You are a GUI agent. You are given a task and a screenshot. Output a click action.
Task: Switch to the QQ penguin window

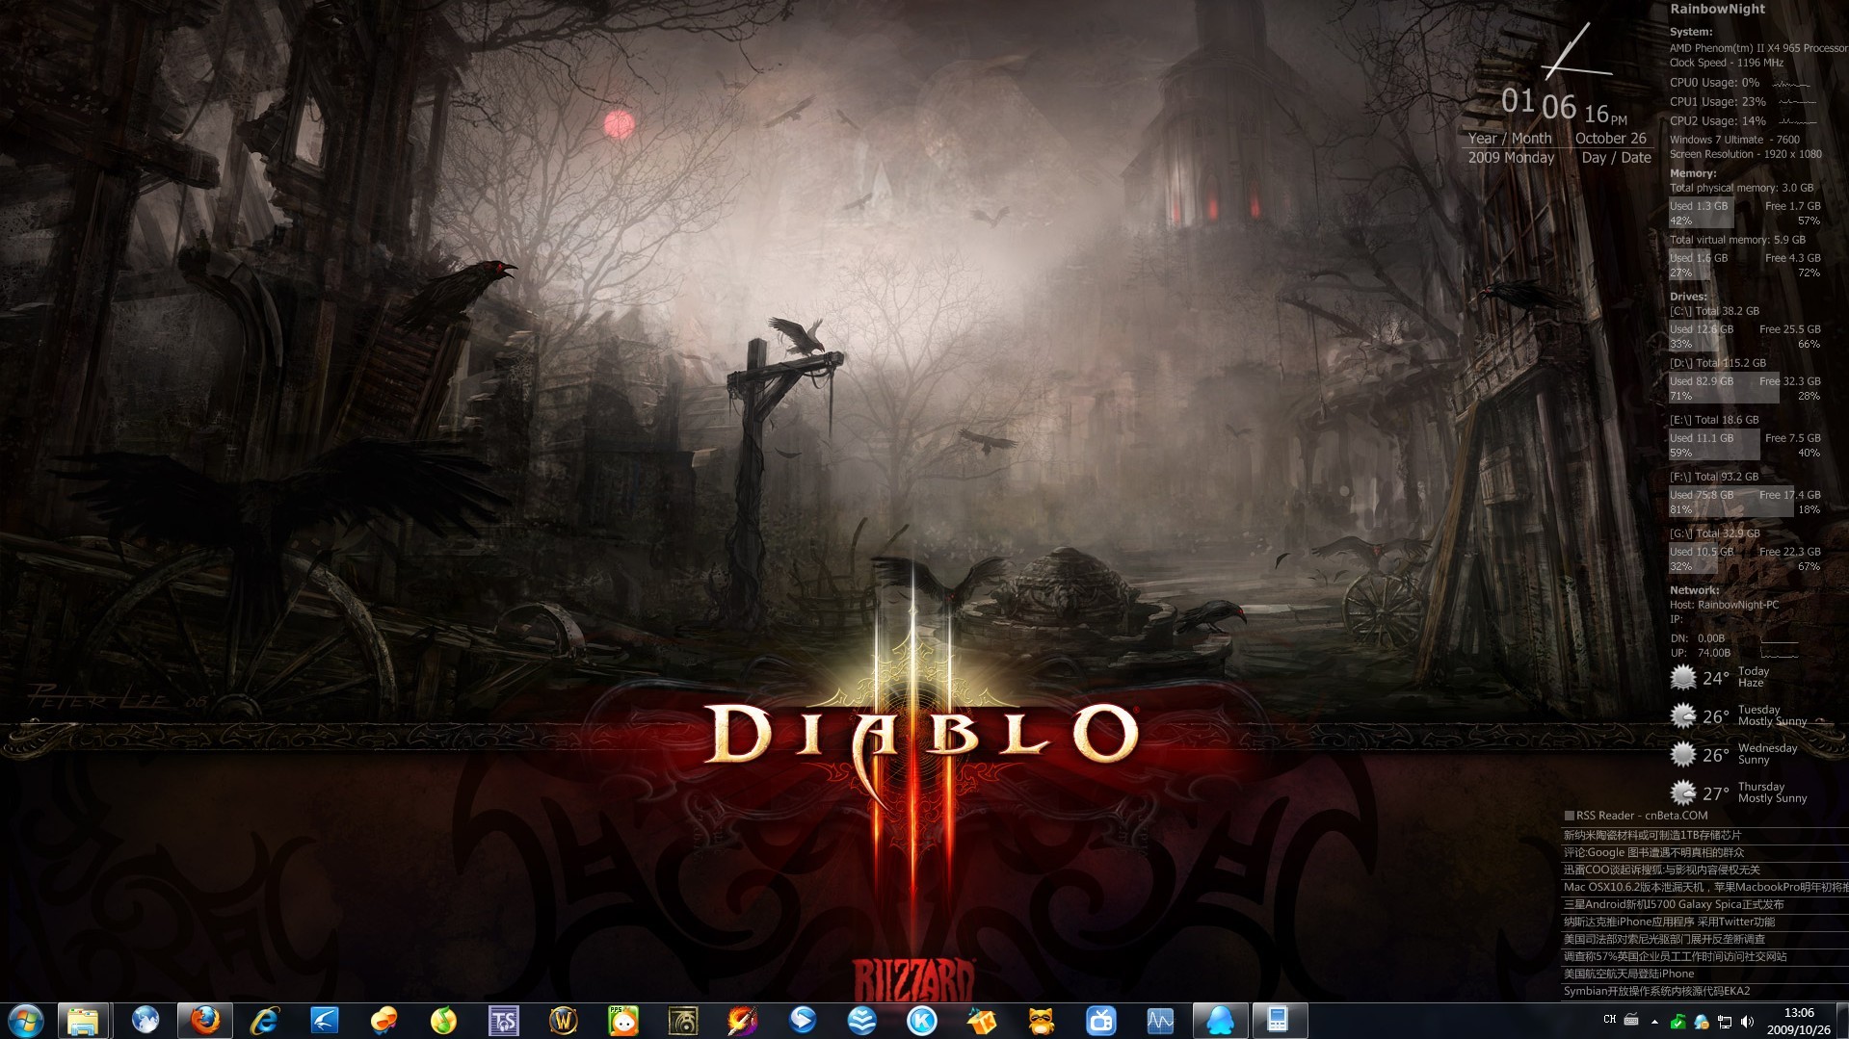click(x=1220, y=1020)
